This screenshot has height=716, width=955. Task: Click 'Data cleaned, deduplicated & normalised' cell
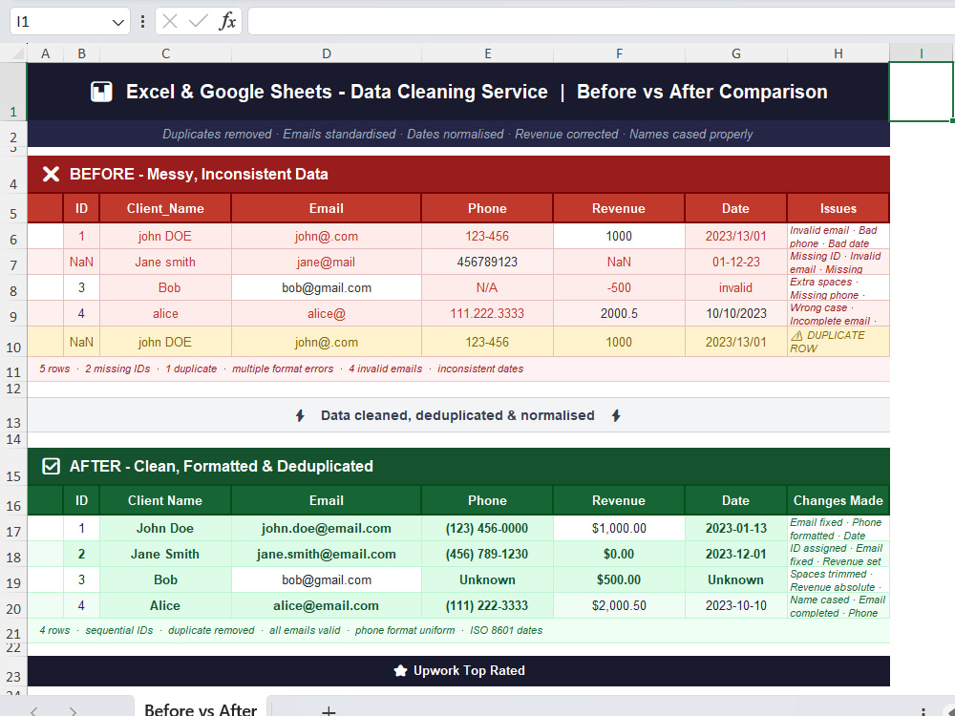pyautogui.click(x=458, y=415)
